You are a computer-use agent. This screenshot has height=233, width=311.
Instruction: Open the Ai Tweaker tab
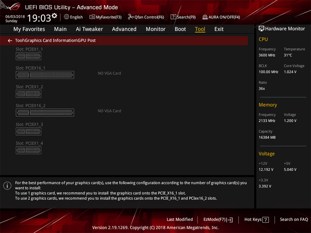point(89,29)
